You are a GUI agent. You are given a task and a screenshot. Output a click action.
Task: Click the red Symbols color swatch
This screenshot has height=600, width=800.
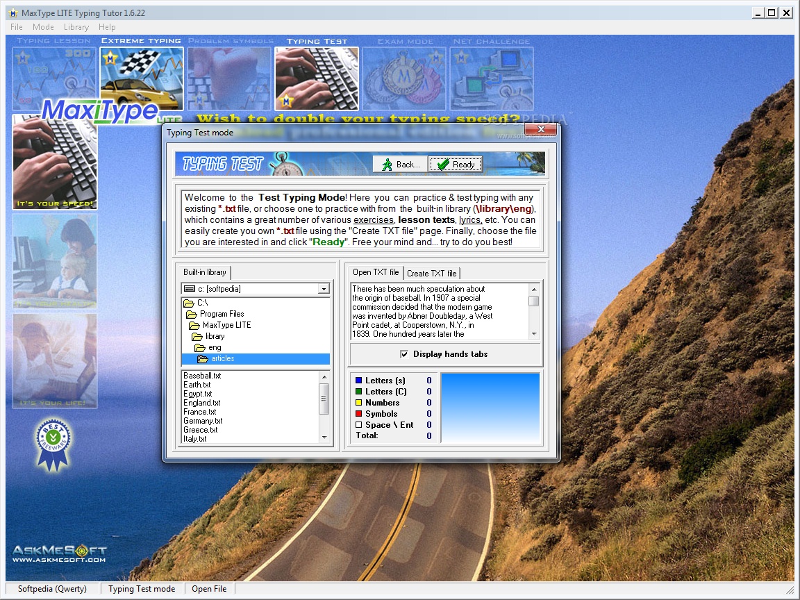pyautogui.click(x=358, y=414)
